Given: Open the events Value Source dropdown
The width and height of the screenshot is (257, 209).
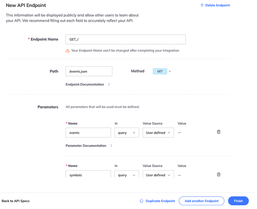Looking at the screenshot, I should [x=158, y=133].
